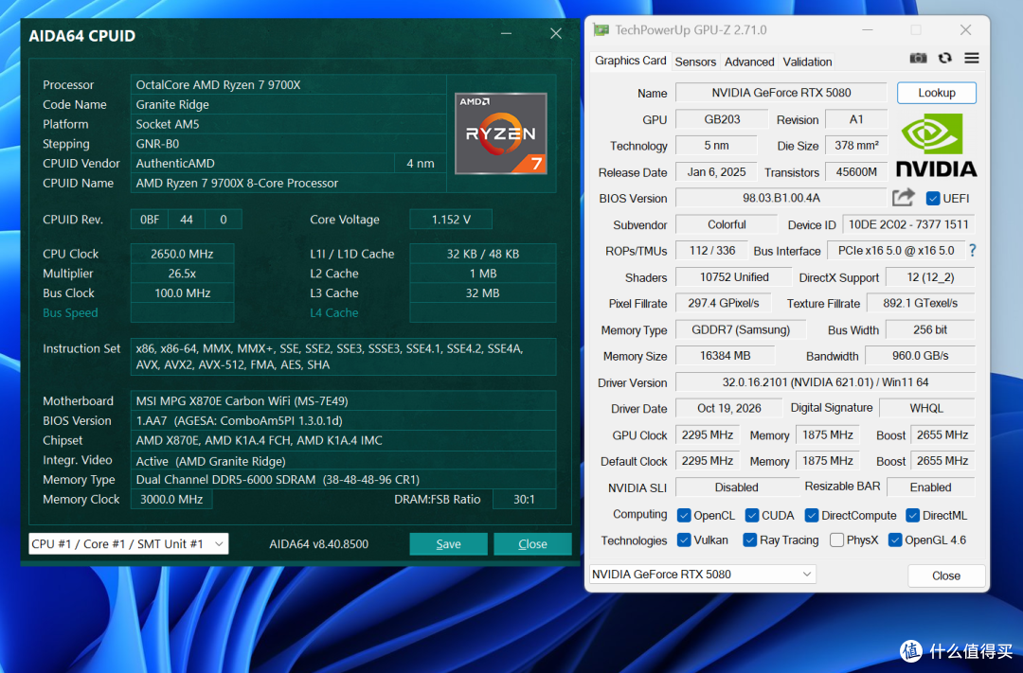Click the Subvendor Colorful field
This screenshot has height=673, width=1023.
727,224
